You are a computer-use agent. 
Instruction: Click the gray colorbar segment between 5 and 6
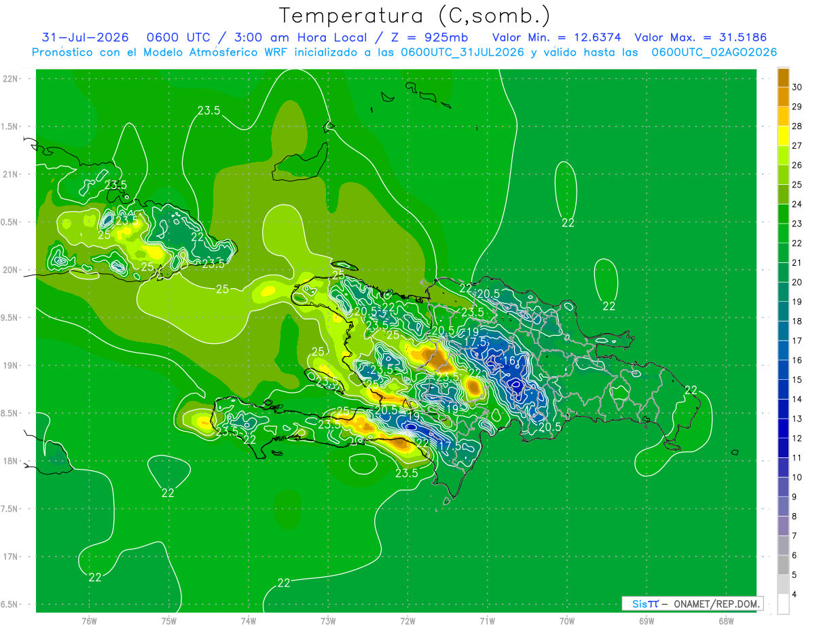click(783, 565)
